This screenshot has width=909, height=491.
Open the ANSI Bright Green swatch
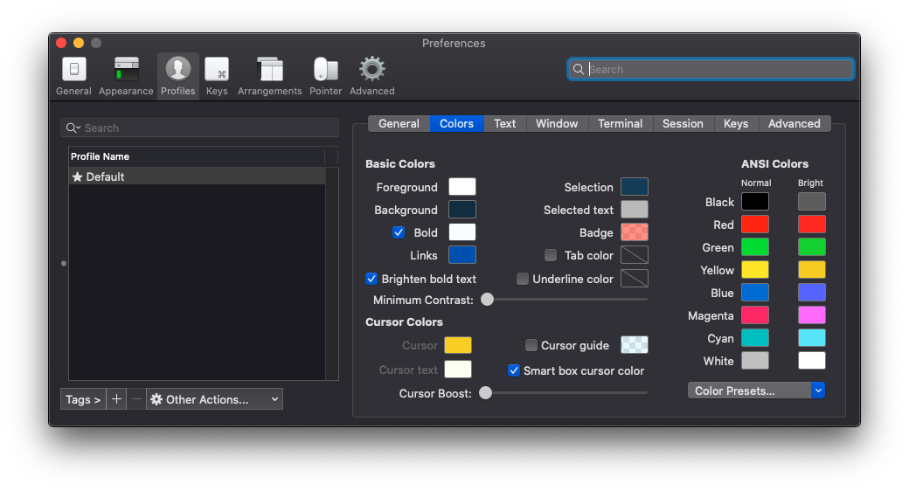[x=812, y=247]
